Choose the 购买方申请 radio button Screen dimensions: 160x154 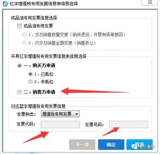click(20, 66)
